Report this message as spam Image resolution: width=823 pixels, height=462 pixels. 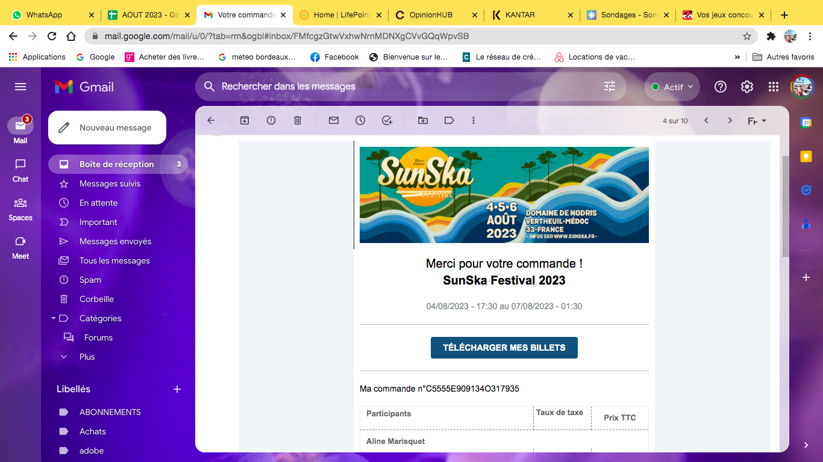271,120
